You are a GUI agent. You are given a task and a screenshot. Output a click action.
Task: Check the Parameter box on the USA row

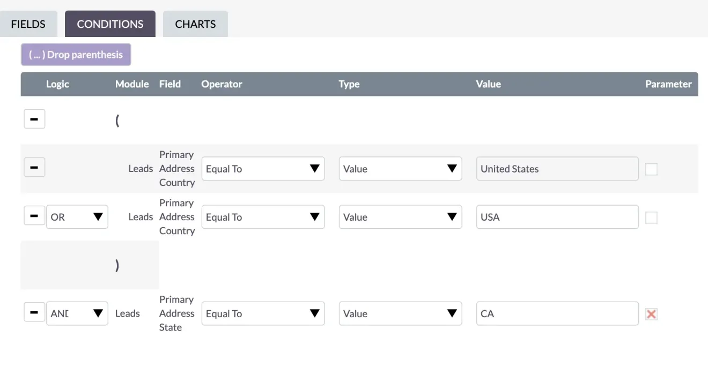pos(651,217)
